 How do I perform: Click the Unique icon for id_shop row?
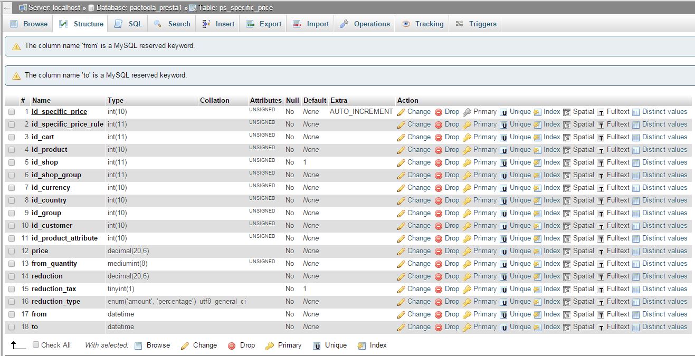[503, 162]
